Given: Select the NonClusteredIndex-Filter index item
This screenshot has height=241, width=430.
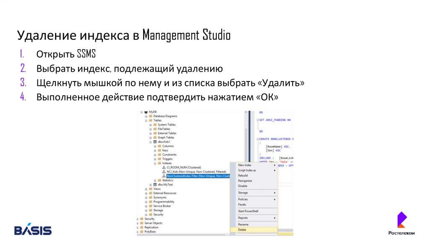Looking at the screenshot, I should point(197,176).
